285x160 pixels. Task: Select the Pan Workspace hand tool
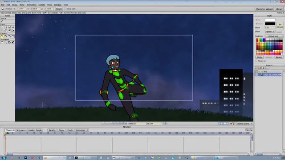(2, 42)
